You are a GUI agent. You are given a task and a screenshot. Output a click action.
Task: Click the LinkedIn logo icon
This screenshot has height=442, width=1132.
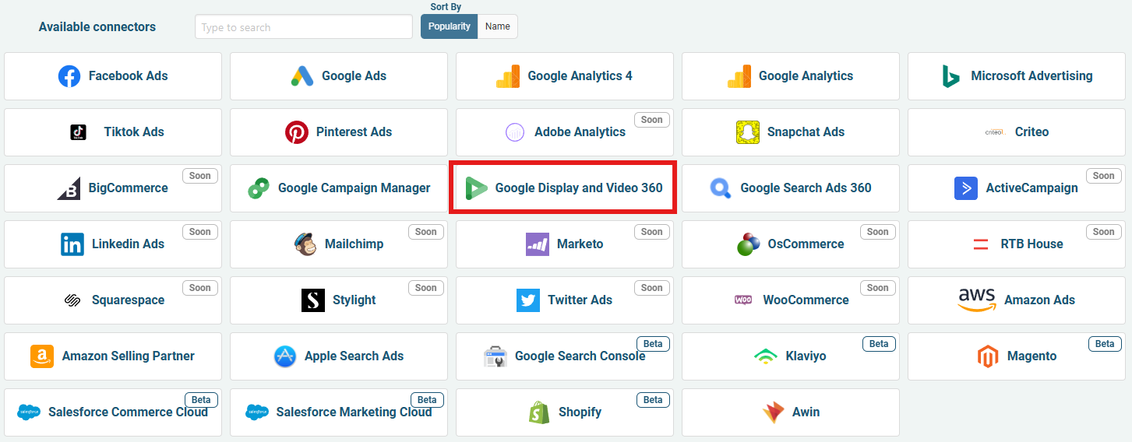coord(72,244)
